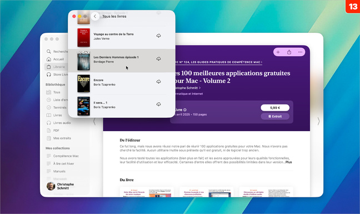Open the Store Livres audio sidebar item
Image resolution: width=360 pixels, height=214 pixels.
[57, 74]
